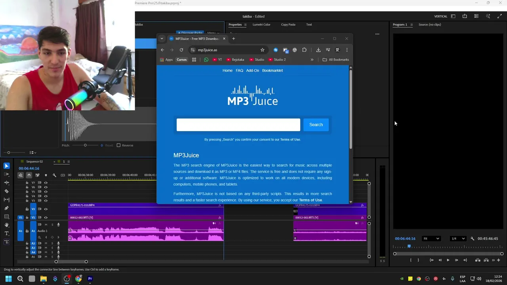Viewport: 507px width, 285px height.
Task: Switch to the Lumetri Color tab
Action: pos(261,25)
